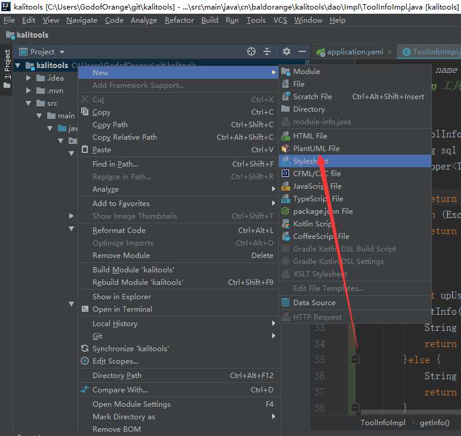The image size is (461, 436).
Task: Select Directory Path entry
Action: [177, 376]
